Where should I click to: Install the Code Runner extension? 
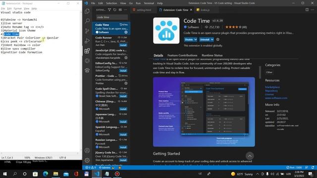123,45
